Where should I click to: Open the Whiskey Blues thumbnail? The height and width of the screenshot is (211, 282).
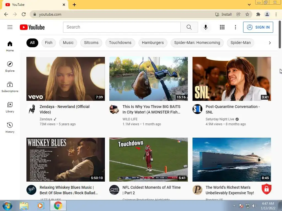point(66,160)
